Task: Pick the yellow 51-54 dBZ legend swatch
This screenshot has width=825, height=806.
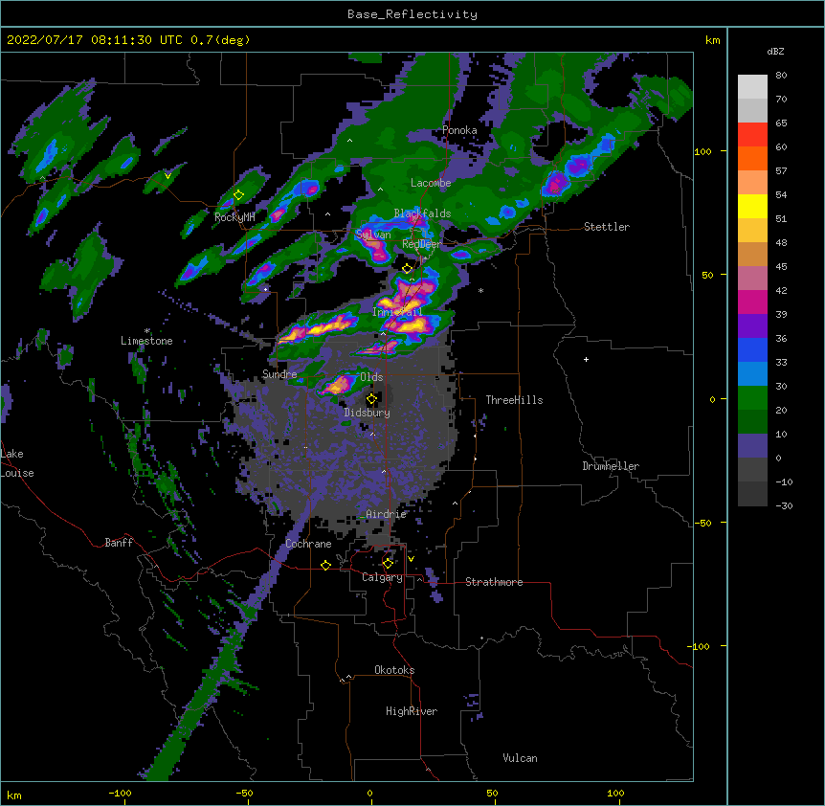Action: pos(752,206)
